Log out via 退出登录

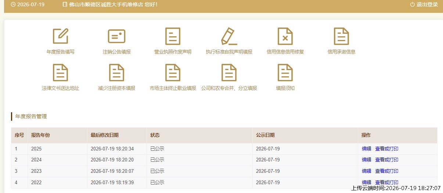[424, 4]
